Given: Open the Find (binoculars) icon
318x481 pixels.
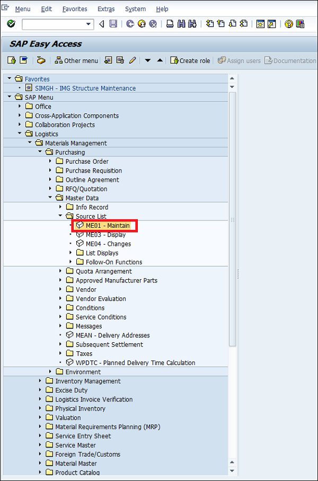Looking at the screenshot, I should tap(180, 24).
